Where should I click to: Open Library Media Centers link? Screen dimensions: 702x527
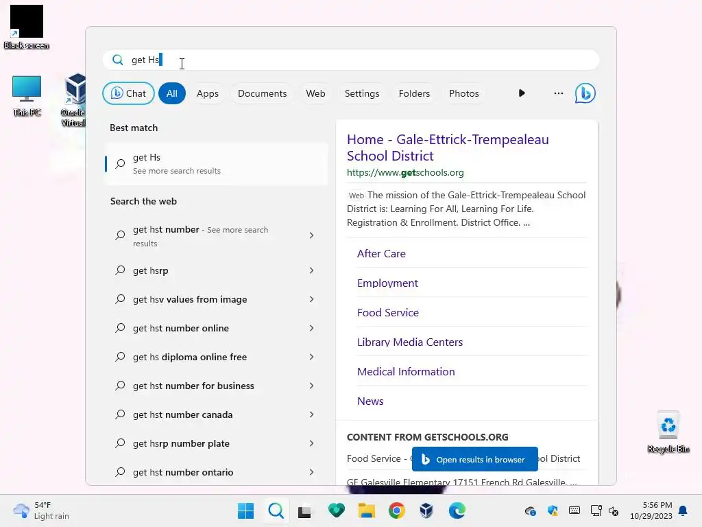(x=410, y=342)
